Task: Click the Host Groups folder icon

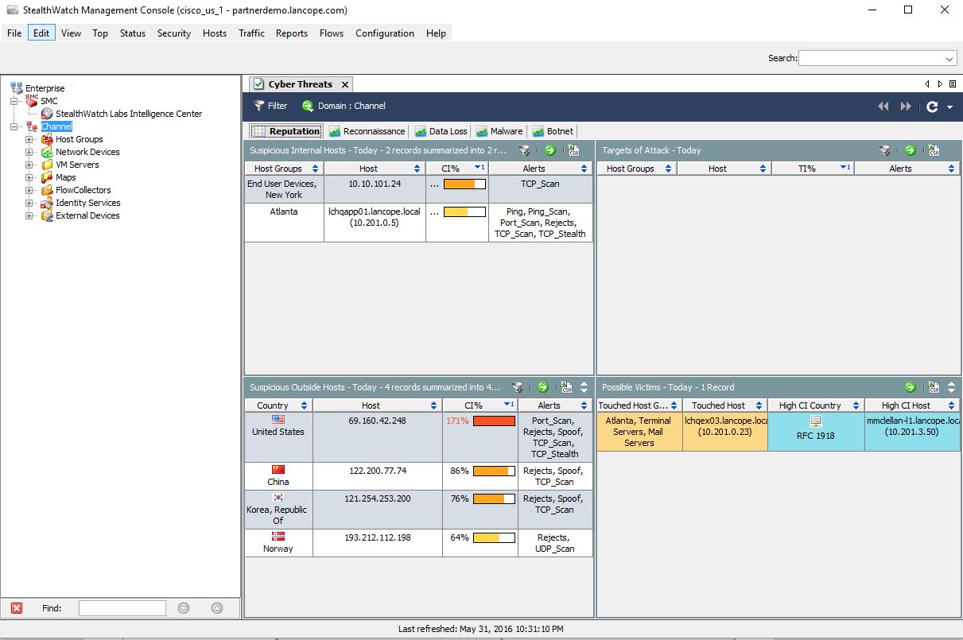Action: tap(48, 139)
